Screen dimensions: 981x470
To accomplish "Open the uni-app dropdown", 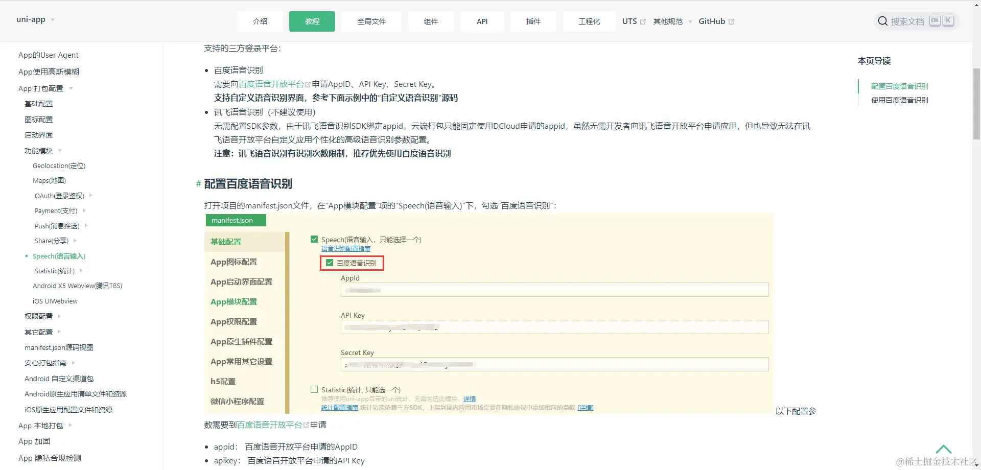I will click(x=35, y=19).
